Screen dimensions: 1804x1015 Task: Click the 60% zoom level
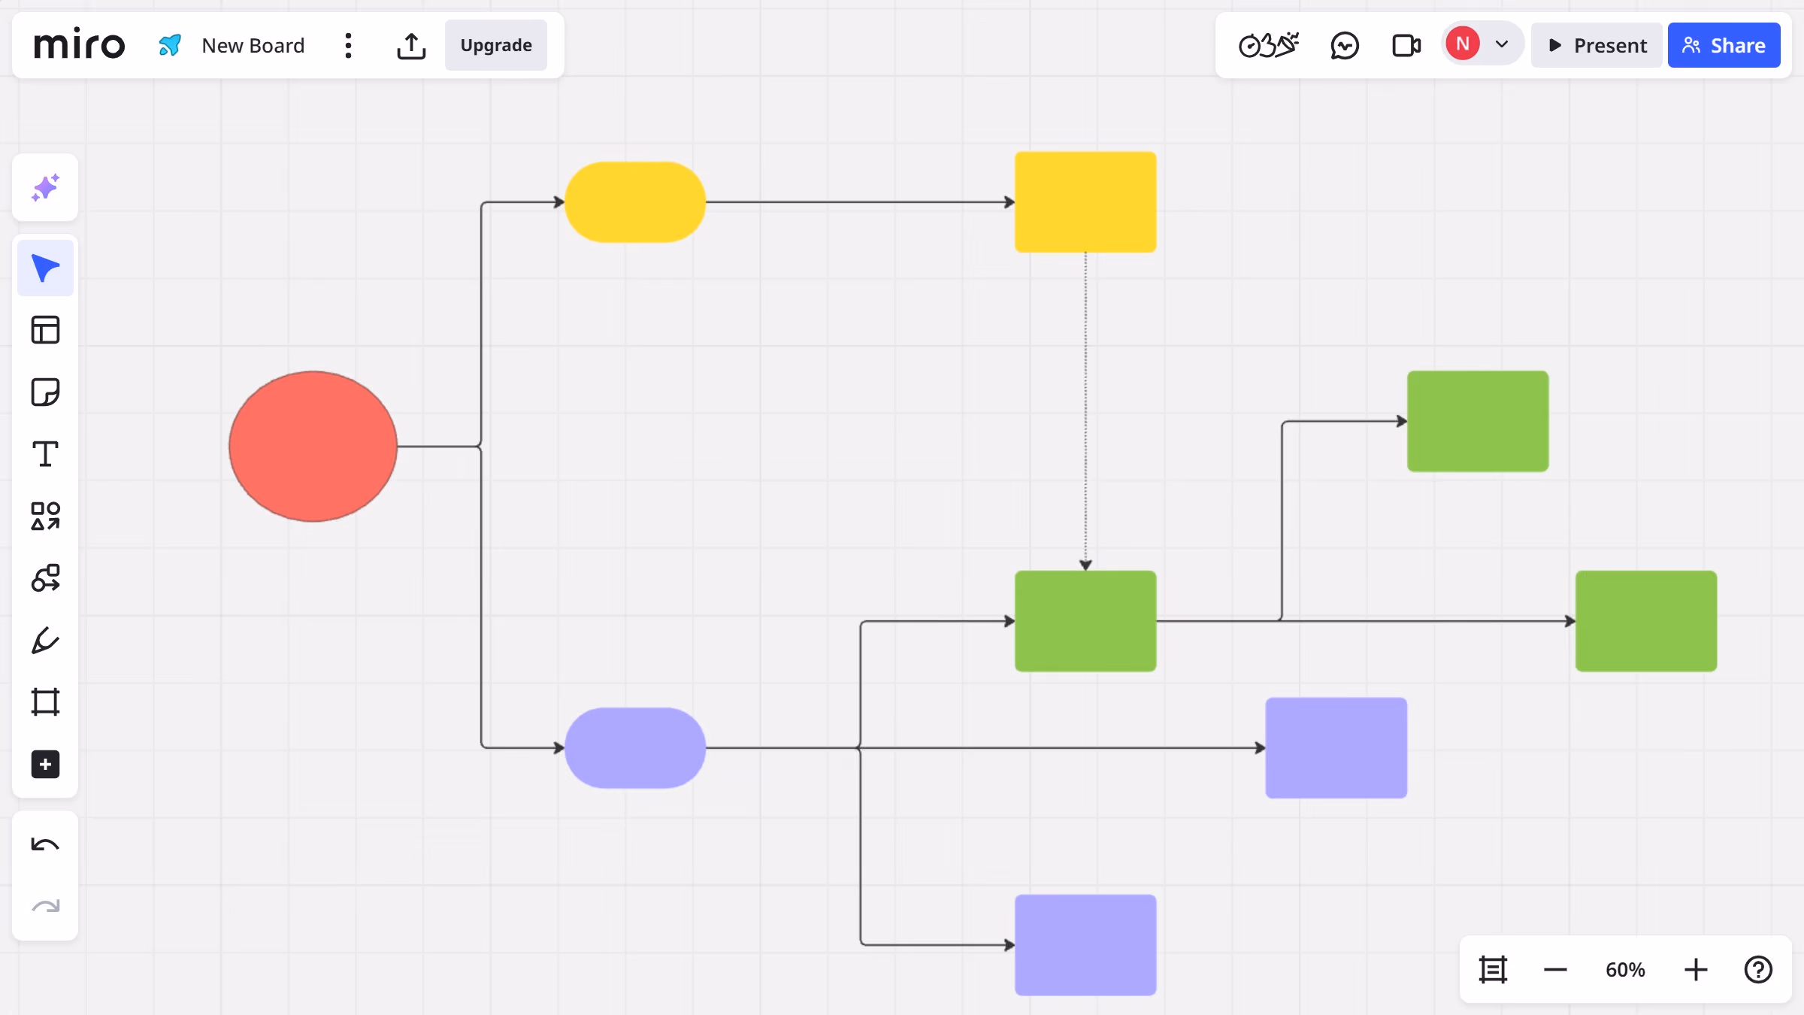[1625, 970]
